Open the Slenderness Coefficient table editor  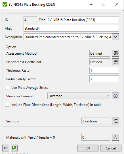click(115, 62)
